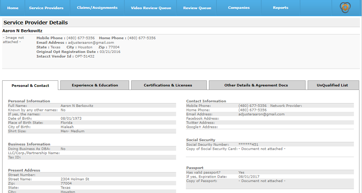
Task: Click the masked Social Security Number value
Action: 248,145
